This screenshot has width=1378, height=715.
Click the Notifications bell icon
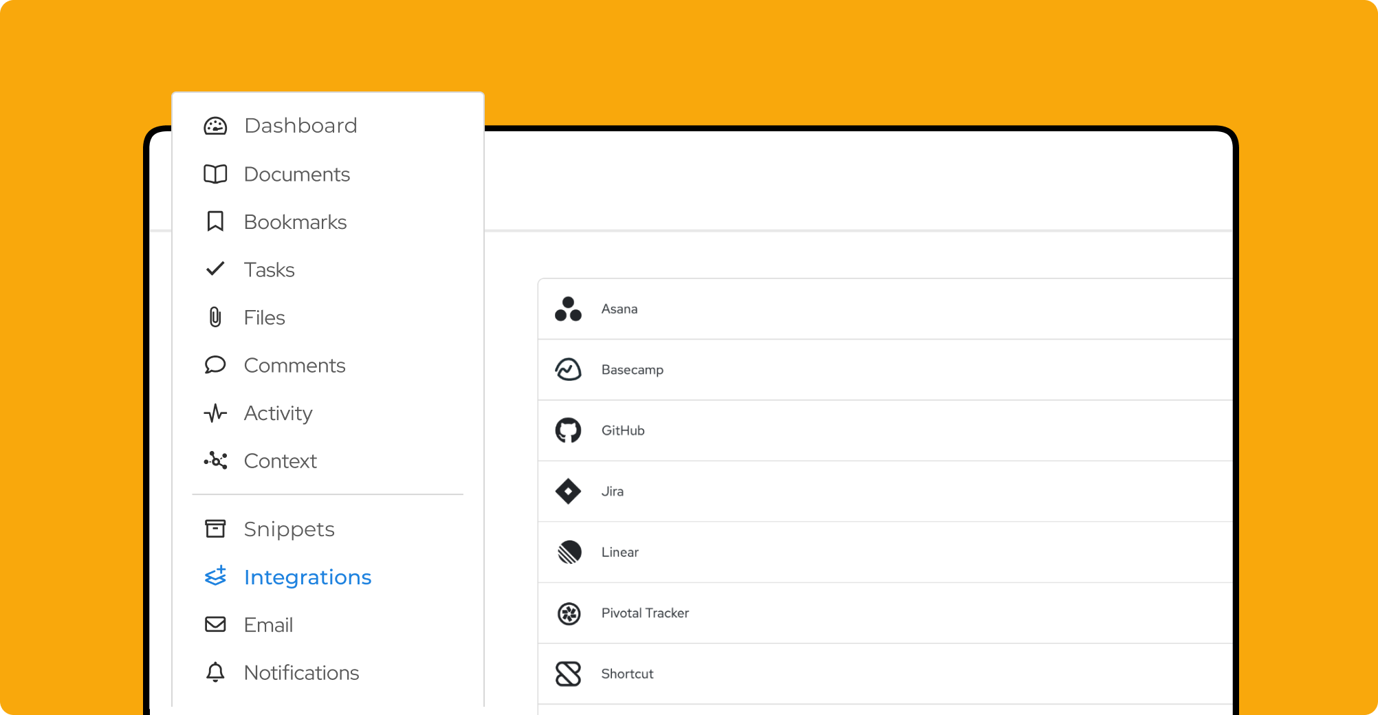(215, 672)
